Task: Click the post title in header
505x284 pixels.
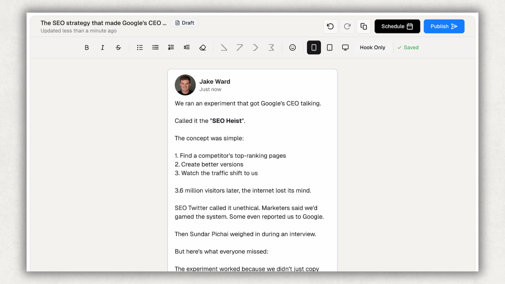Action: (x=104, y=23)
